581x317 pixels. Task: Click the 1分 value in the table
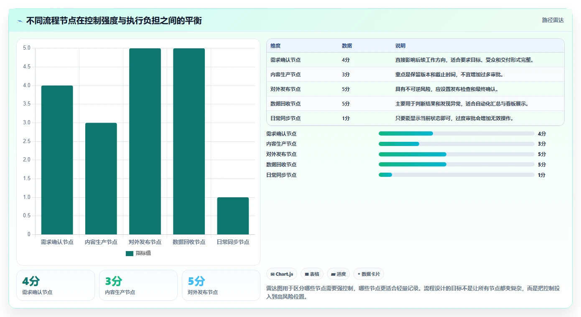pos(346,118)
